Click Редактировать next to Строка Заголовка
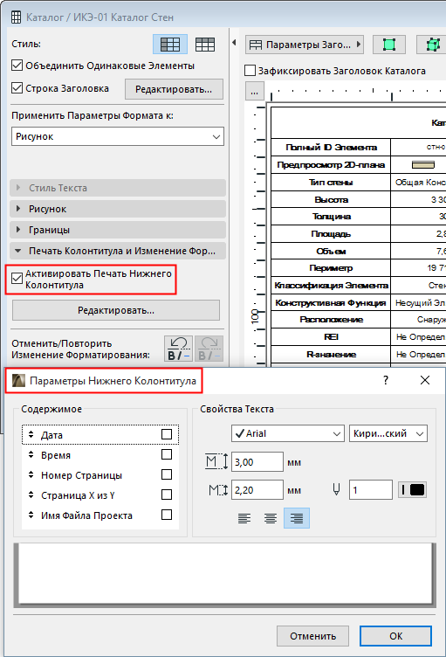This screenshot has width=446, height=657. pyautogui.click(x=174, y=89)
